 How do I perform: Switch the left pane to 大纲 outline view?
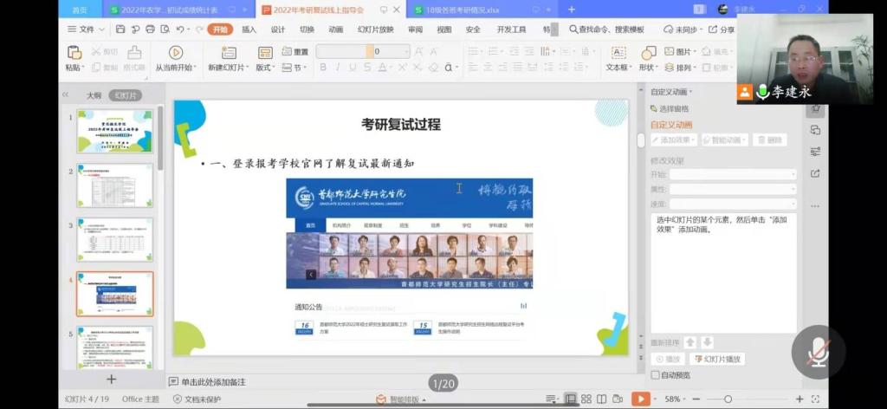(94, 95)
